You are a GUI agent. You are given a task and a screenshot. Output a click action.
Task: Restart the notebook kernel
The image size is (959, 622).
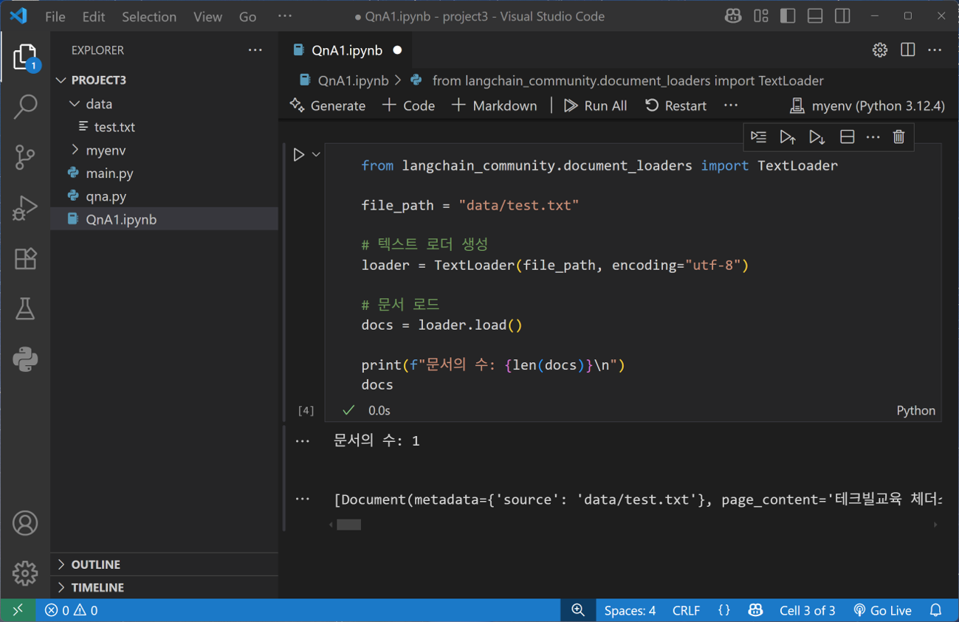coord(676,106)
